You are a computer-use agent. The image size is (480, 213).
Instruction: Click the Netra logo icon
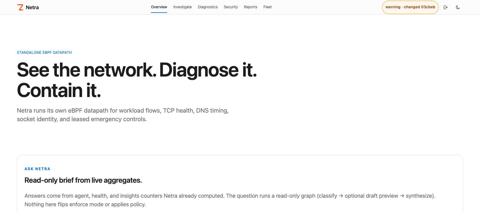point(20,7)
